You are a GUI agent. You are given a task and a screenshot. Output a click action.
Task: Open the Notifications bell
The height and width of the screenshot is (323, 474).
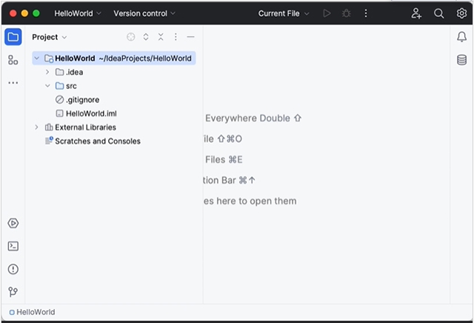coord(461,37)
